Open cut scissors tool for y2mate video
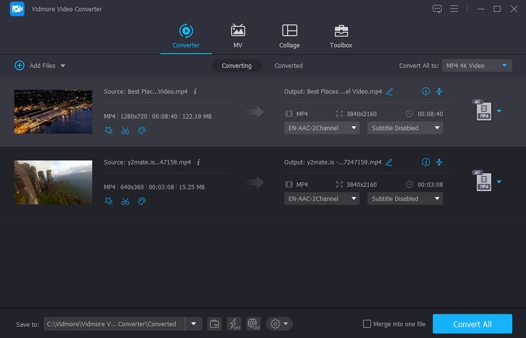This screenshot has width=526, height=338. pyautogui.click(x=126, y=201)
